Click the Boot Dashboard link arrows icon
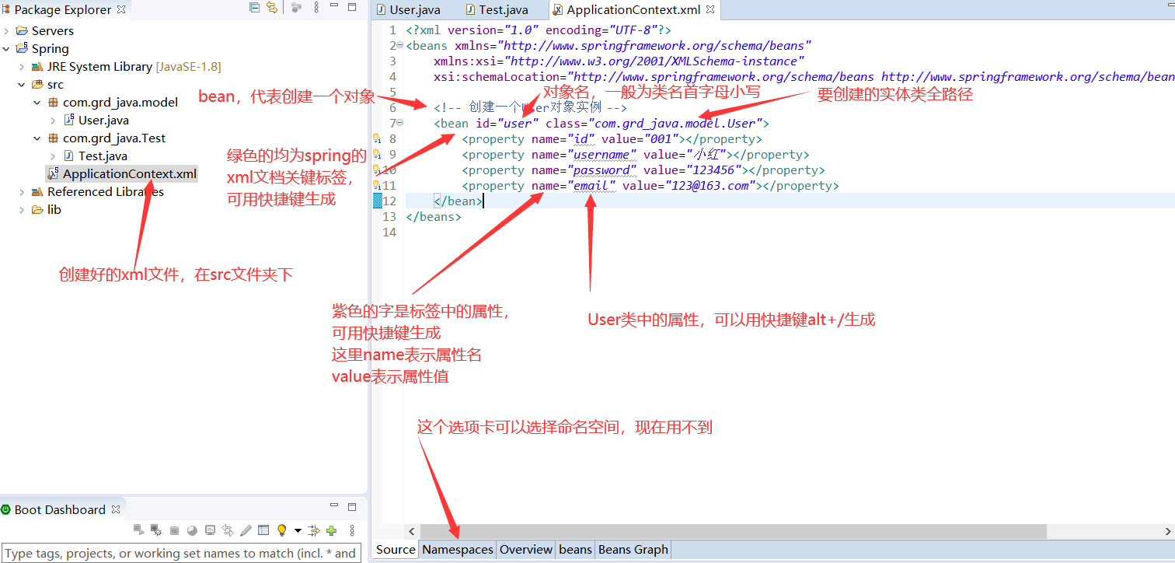 pyautogui.click(x=228, y=530)
